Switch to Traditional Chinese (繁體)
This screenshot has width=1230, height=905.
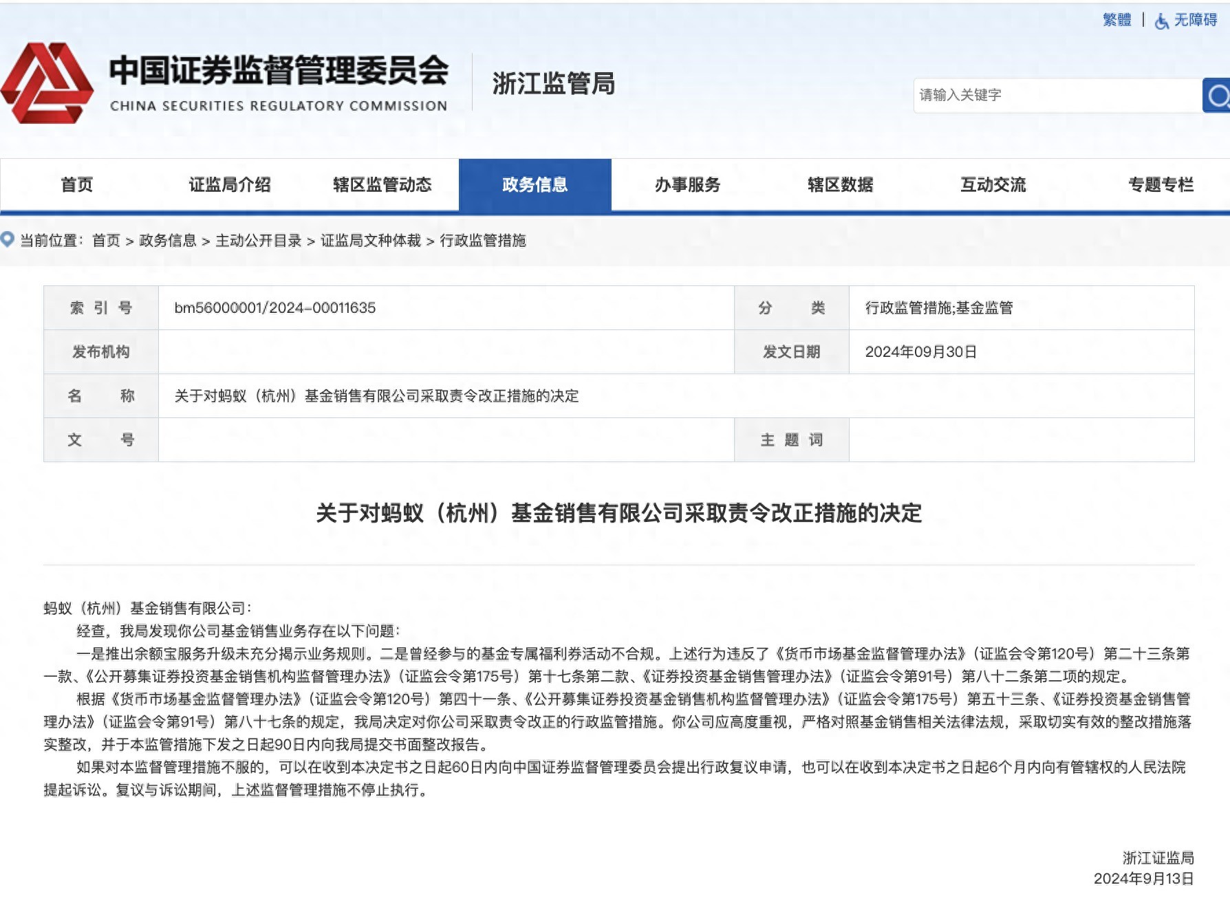[1116, 20]
